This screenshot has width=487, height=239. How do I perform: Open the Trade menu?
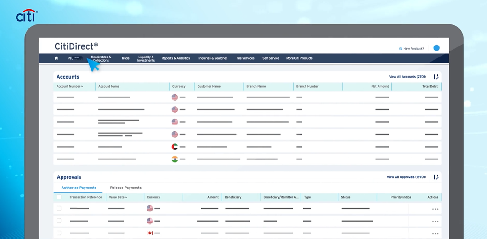point(125,58)
